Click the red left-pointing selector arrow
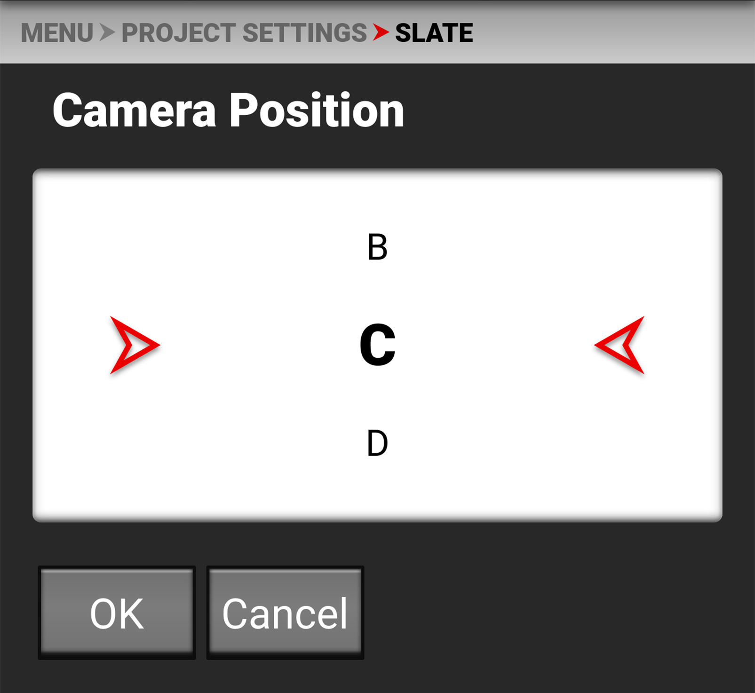The height and width of the screenshot is (693, 755). (620, 345)
